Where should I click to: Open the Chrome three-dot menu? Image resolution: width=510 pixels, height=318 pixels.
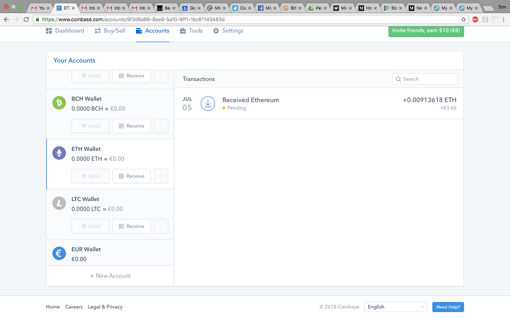click(x=504, y=20)
